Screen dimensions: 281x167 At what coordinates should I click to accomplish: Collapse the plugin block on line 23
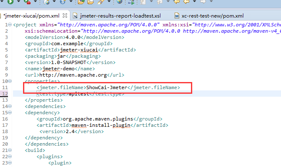point(10,162)
